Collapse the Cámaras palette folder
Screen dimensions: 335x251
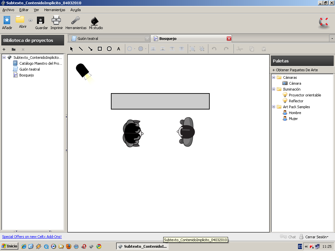click(273, 77)
